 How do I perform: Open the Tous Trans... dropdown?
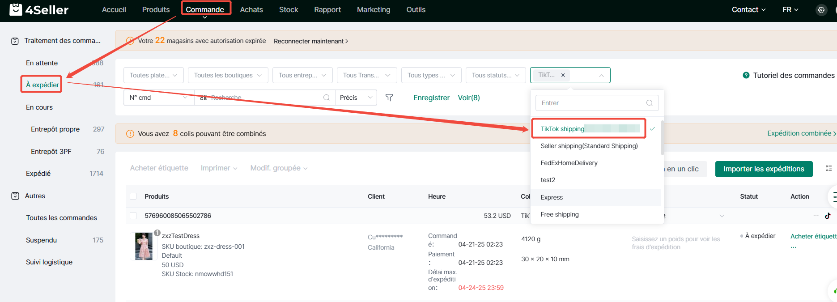(x=367, y=75)
